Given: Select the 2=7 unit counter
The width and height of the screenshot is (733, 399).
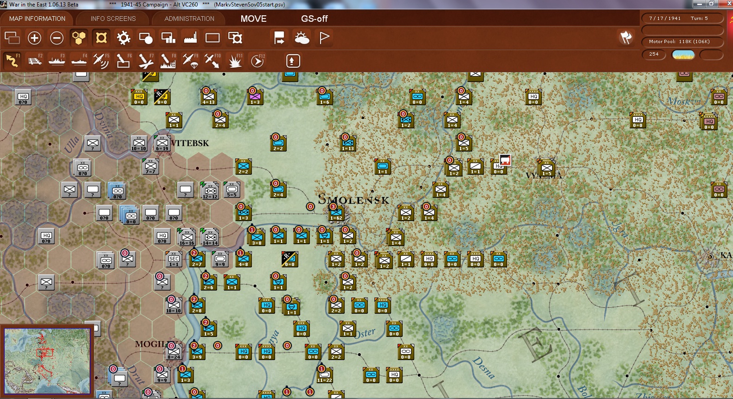Looking at the screenshot, I should click(x=197, y=260).
